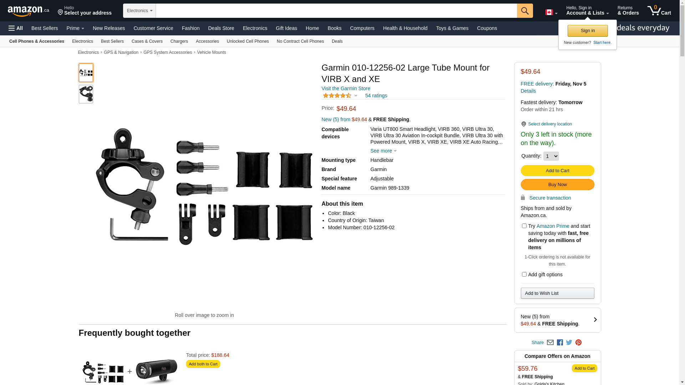Screen dimensions: 685x385
Task: Visit the Garmin Store link
Action: pyautogui.click(x=346, y=88)
